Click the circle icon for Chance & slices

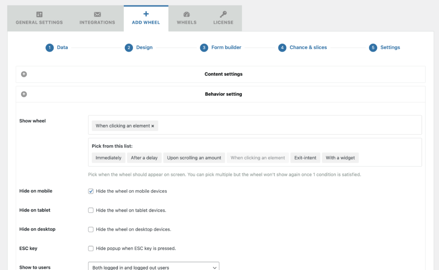(282, 47)
